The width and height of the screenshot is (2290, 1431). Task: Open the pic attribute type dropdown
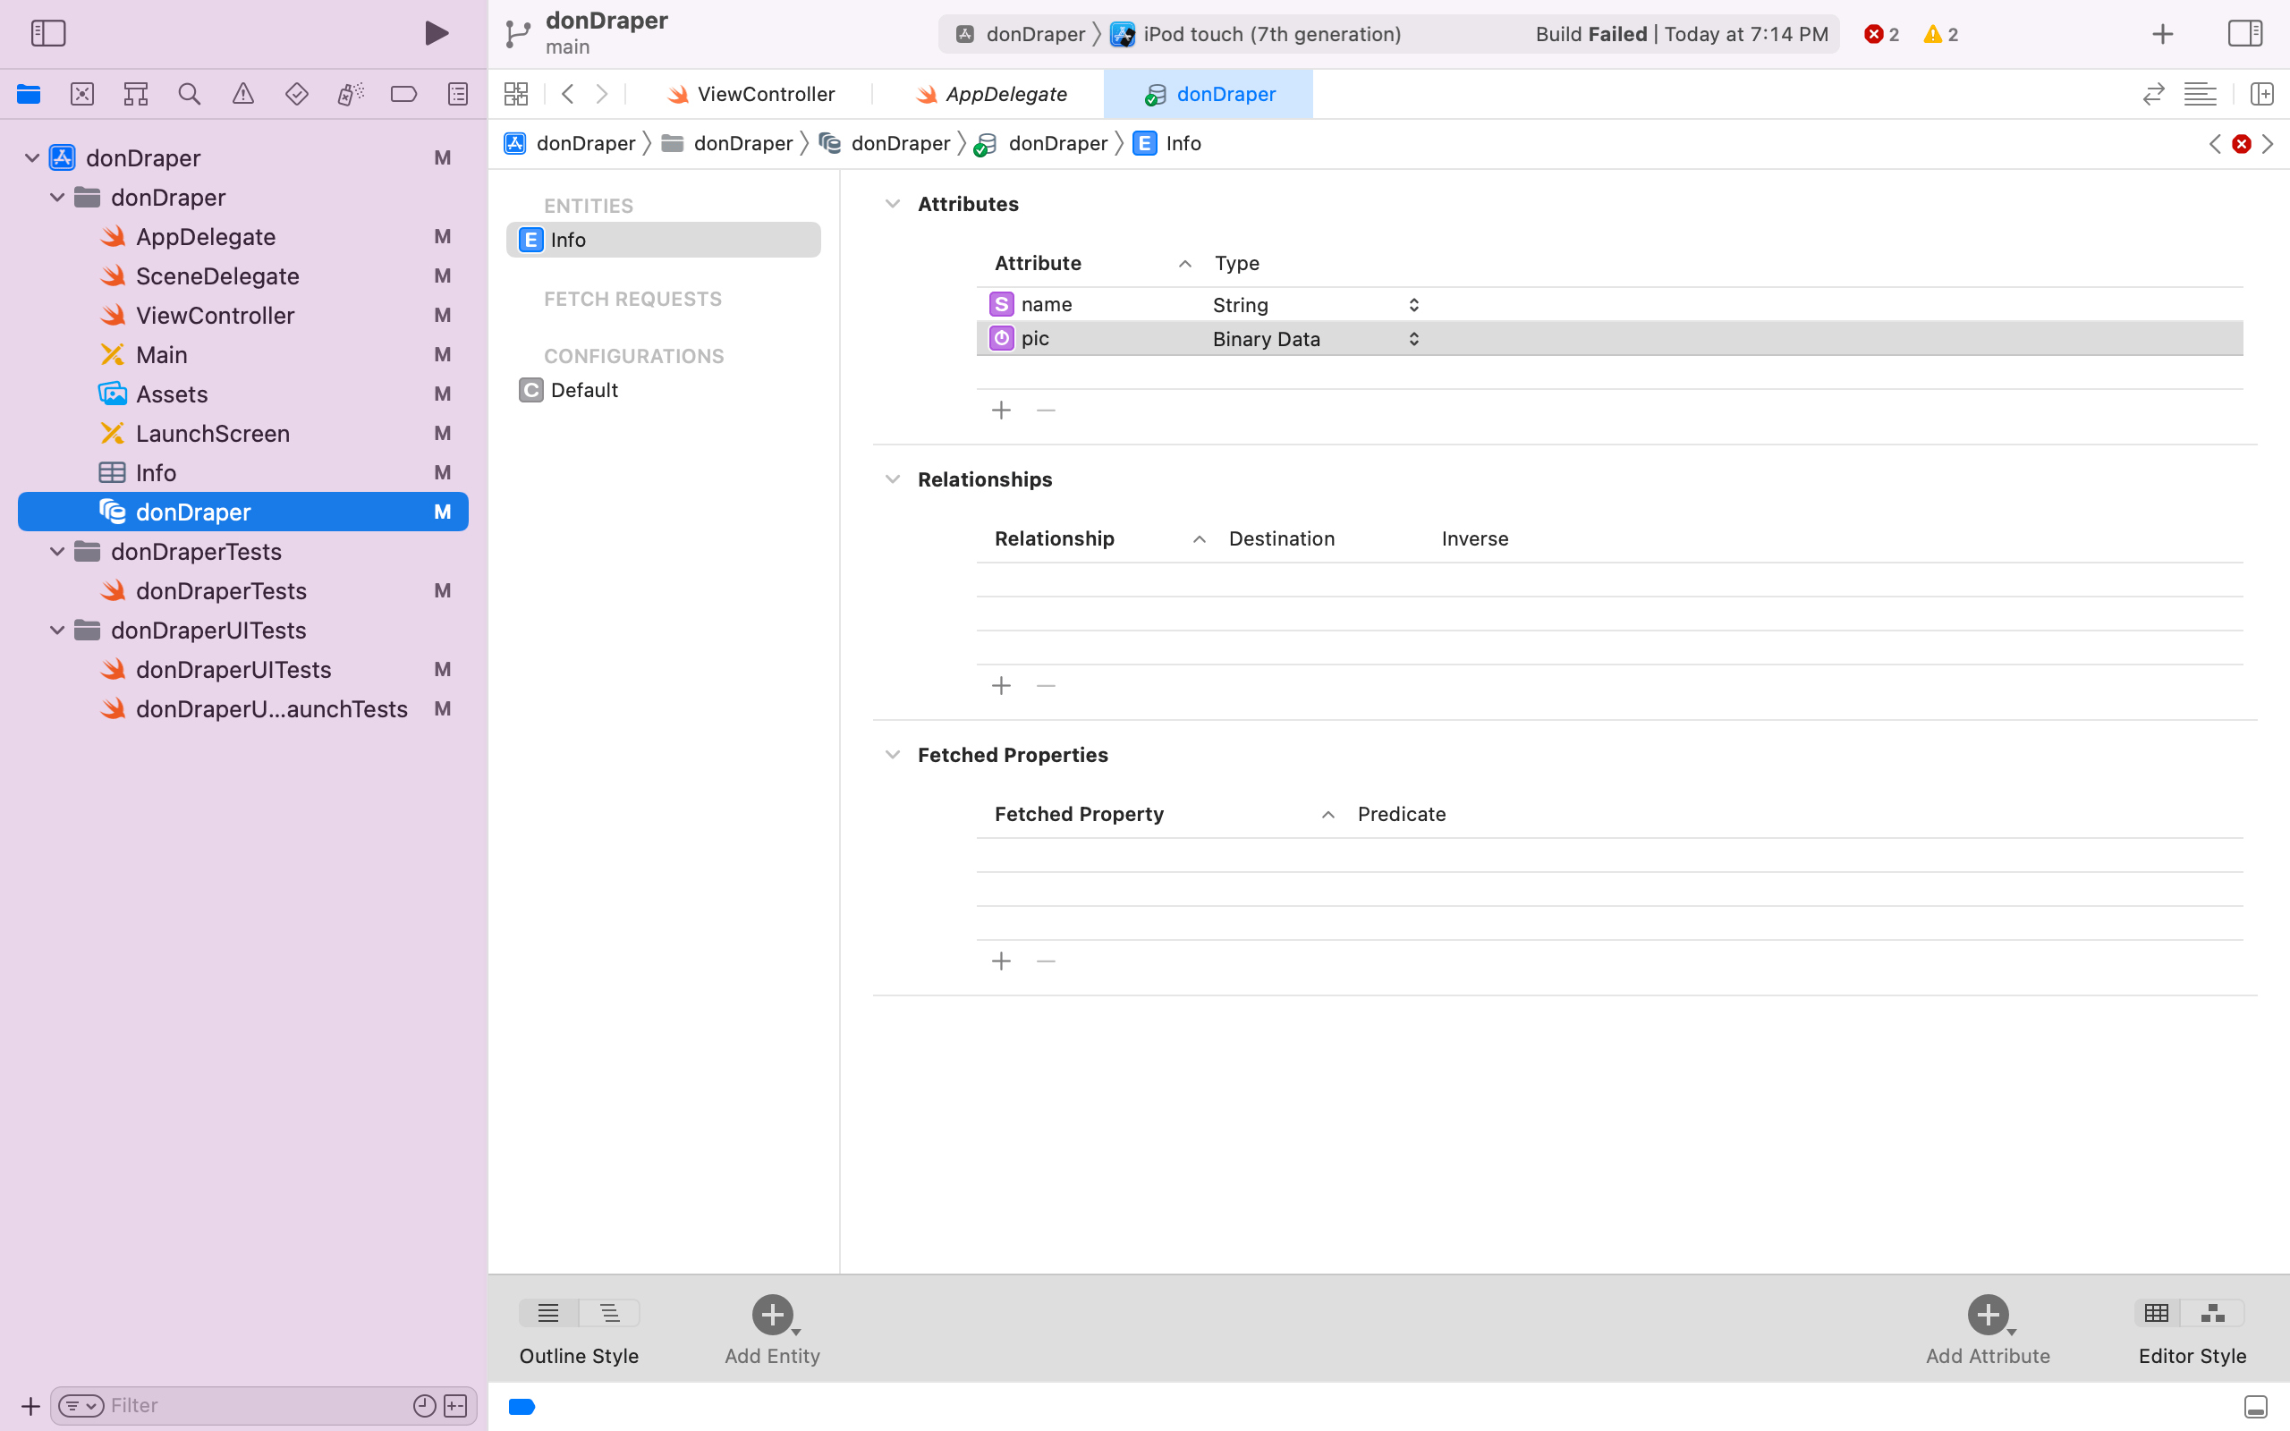[x=1412, y=339]
